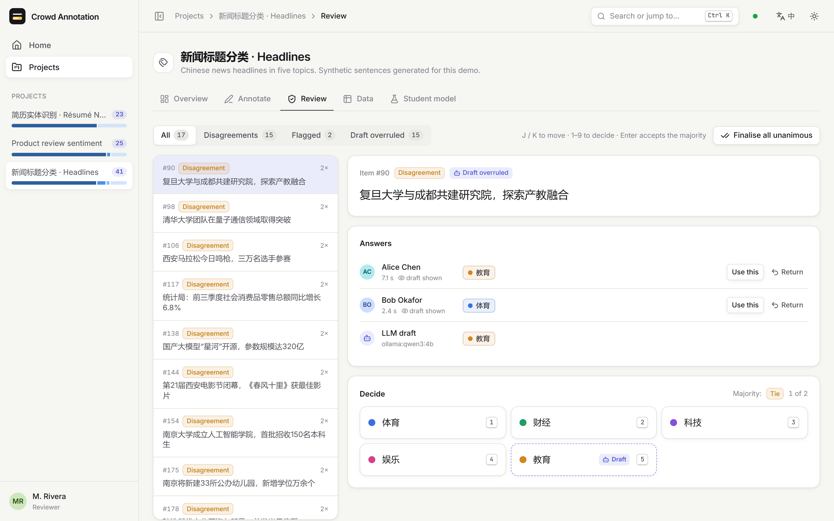The height and width of the screenshot is (521, 834).
Task: Click the Projects breadcrumb link
Action: (189, 16)
